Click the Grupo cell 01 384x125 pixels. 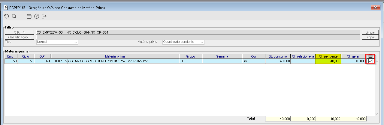point(190,61)
